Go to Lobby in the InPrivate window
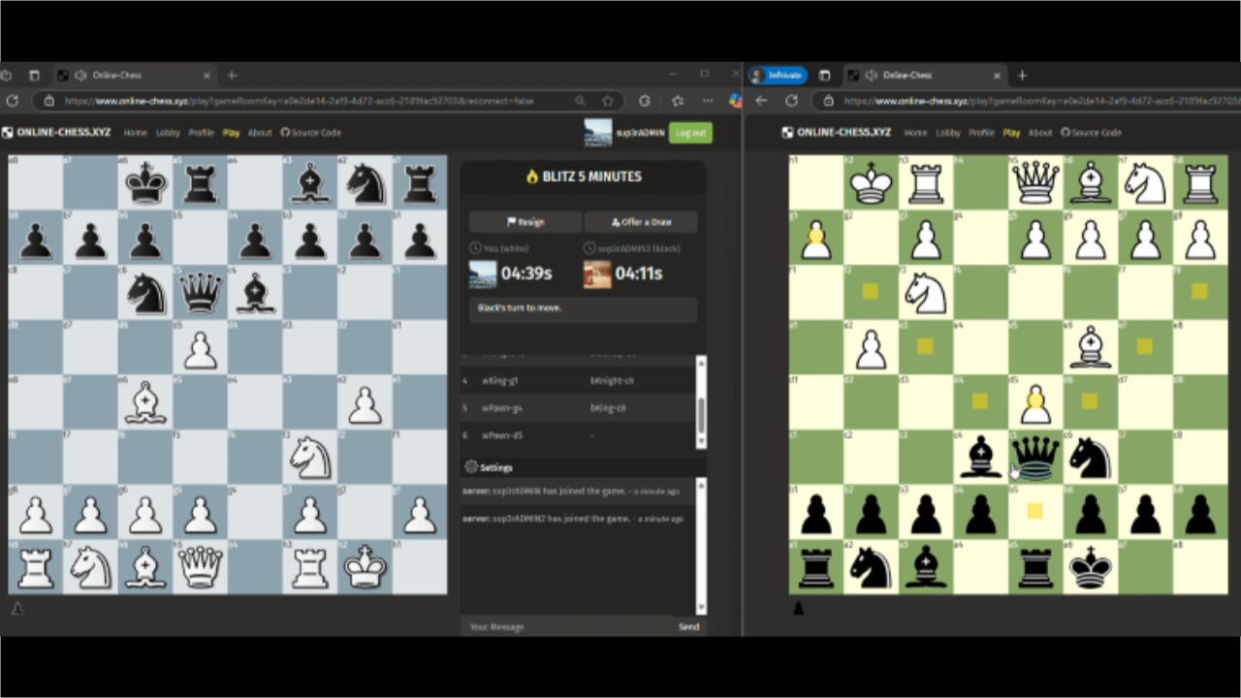 point(948,133)
